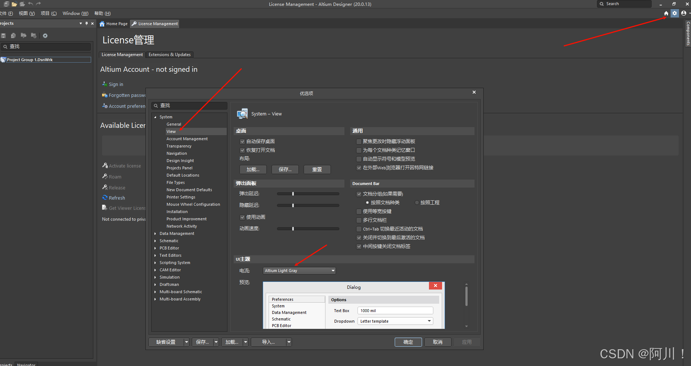Toggle 自动保存桌面 checkbox
This screenshot has height=366, width=691.
click(242, 142)
